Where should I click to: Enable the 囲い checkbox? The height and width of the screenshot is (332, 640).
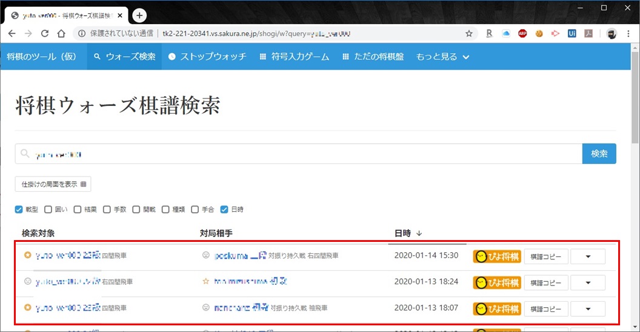(48, 209)
